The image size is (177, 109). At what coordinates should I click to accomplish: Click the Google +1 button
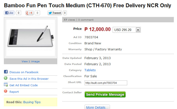coord(29,13)
